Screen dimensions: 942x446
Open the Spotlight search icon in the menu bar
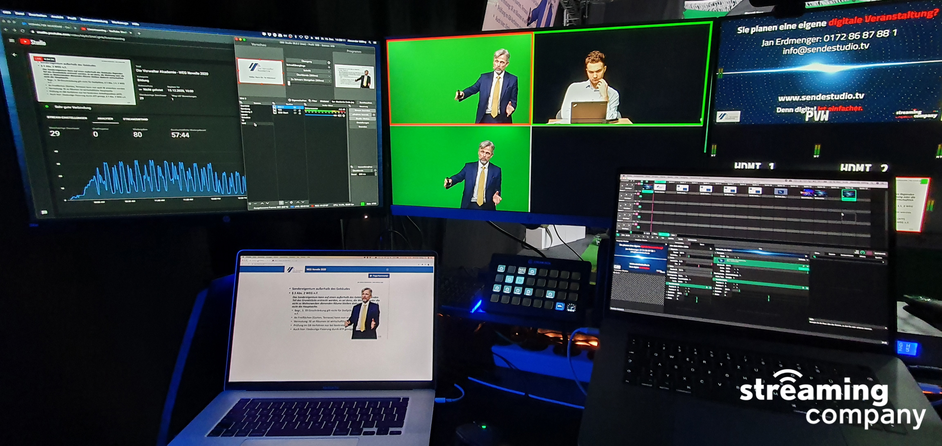pyautogui.click(x=370, y=42)
